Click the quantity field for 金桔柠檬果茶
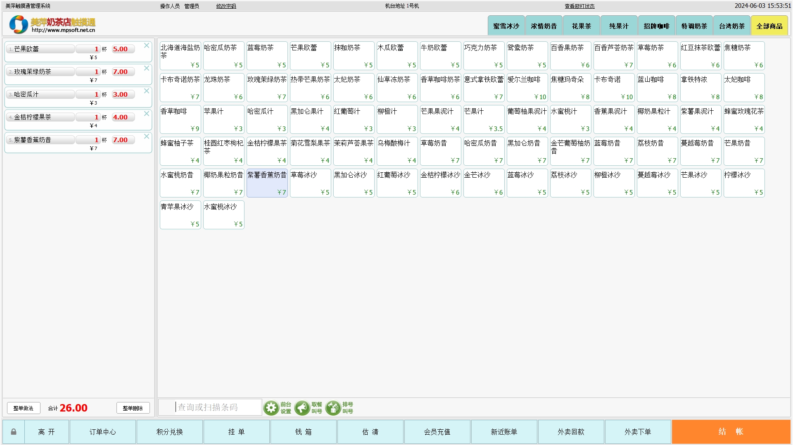The height and width of the screenshot is (445, 793). pos(88,117)
